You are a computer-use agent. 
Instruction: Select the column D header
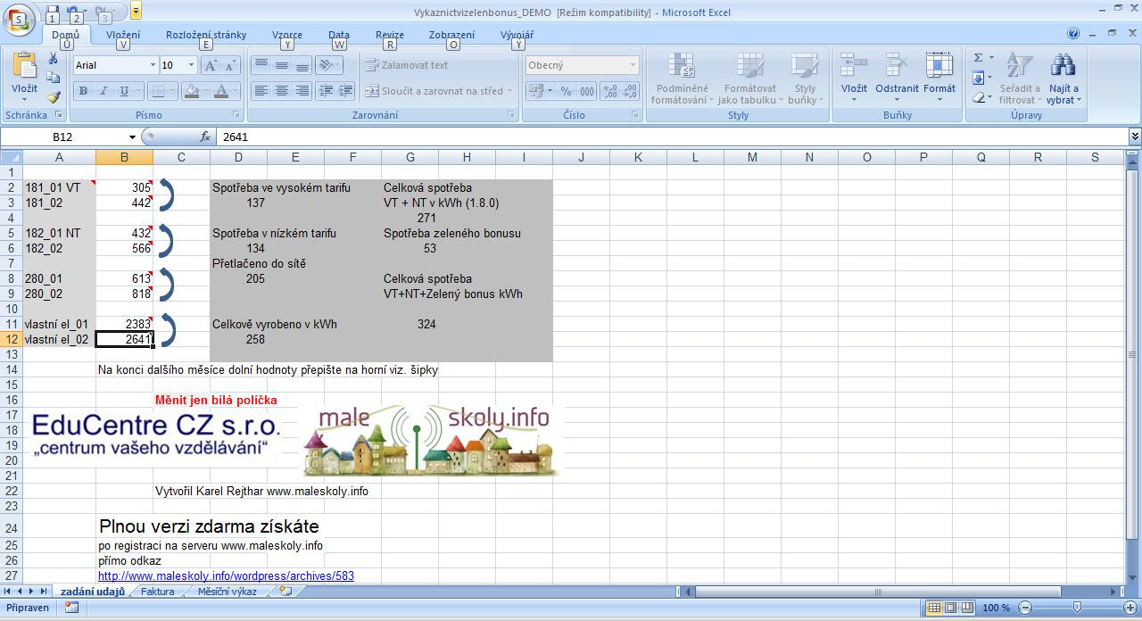coord(238,157)
